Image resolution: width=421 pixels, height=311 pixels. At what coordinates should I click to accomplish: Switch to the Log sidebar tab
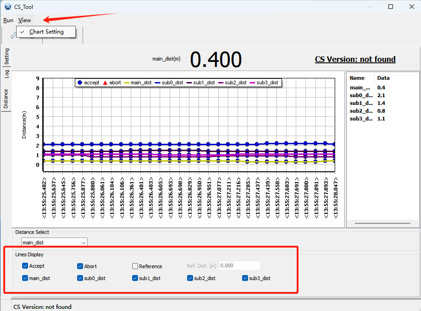pos(6,73)
